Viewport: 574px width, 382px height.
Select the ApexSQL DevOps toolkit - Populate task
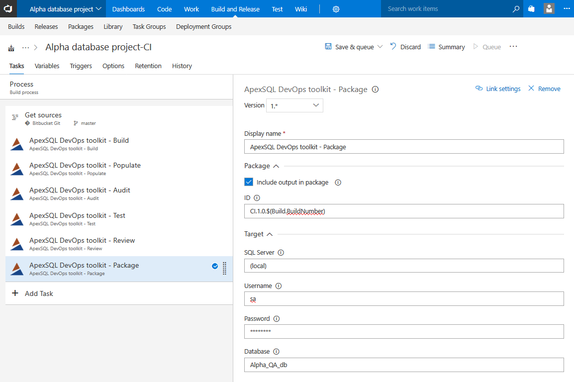coord(119,169)
